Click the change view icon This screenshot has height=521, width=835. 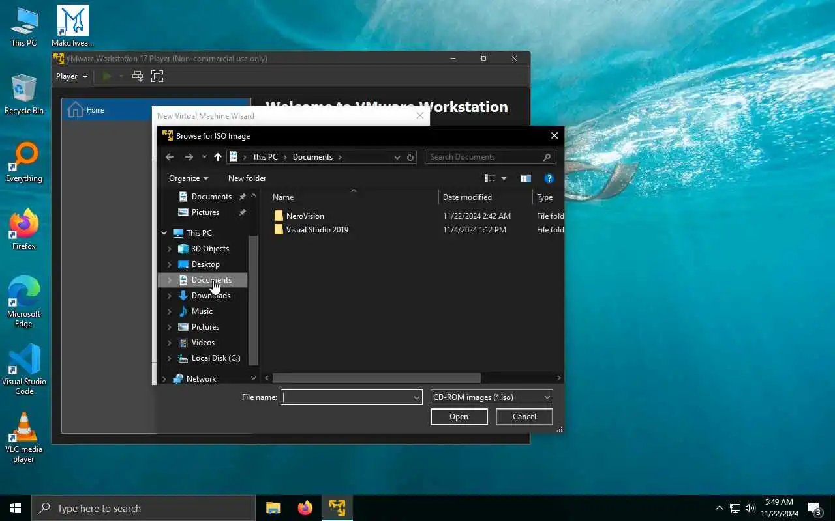tap(490, 178)
